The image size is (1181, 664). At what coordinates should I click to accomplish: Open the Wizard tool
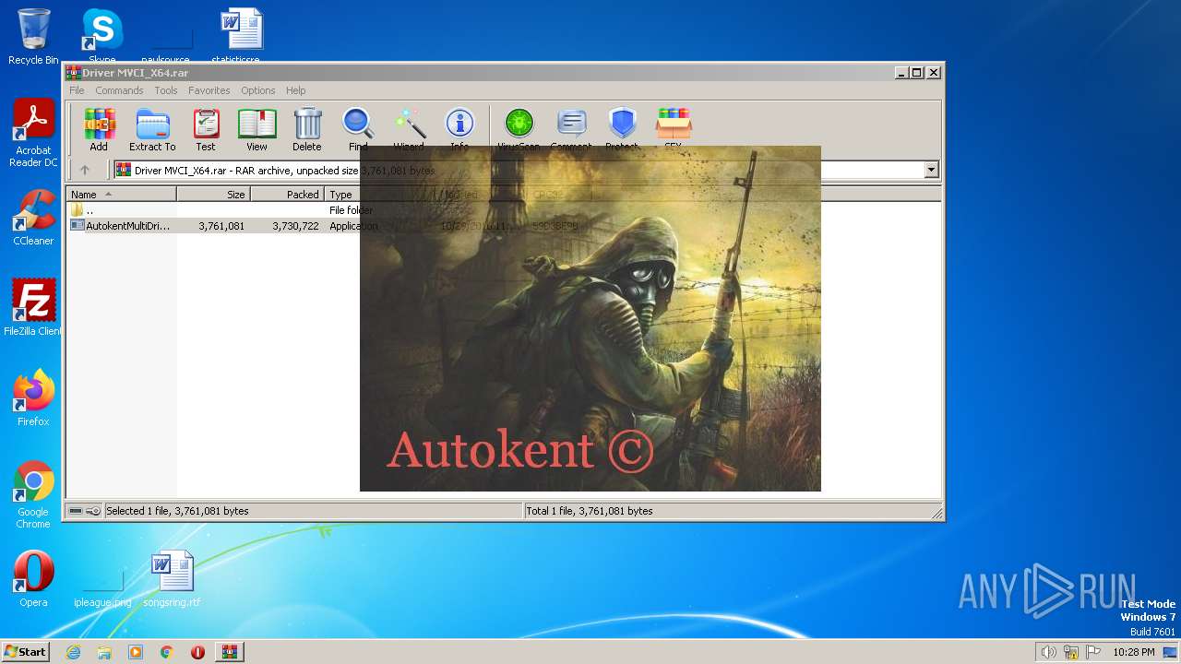pos(409,129)
